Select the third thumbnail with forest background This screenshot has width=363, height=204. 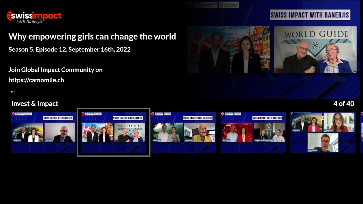[x=183, y=132]
